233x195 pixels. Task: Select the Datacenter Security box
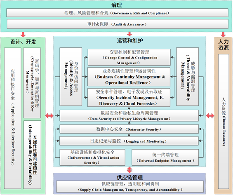click(129, 129)
